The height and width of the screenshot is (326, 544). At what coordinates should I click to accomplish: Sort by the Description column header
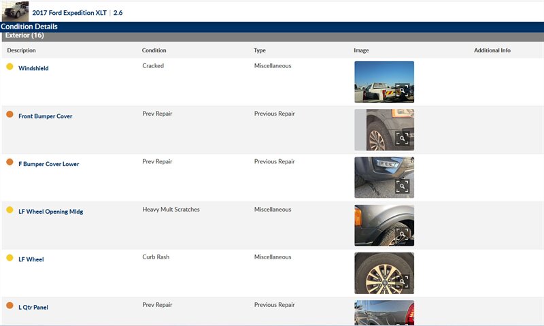tap(21, 50)
